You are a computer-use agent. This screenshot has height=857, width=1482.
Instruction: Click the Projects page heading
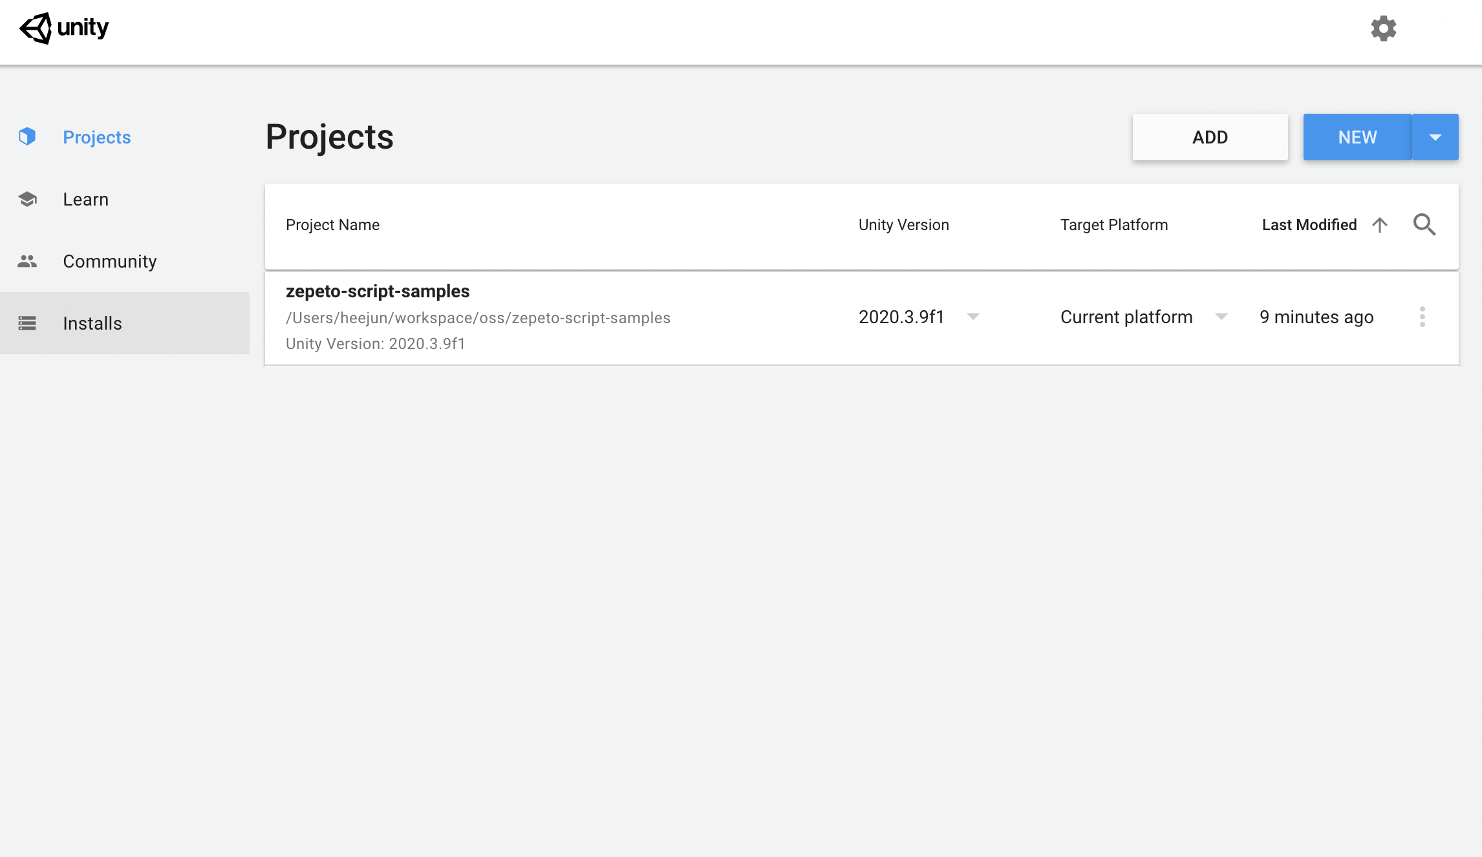pyautogui.click(x=329, y=137)
